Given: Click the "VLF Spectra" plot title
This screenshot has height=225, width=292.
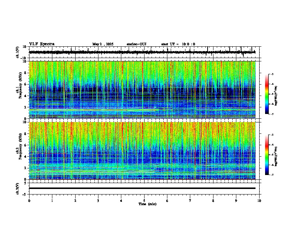Looking at the screenshot, I should click(x=42, y=44).
